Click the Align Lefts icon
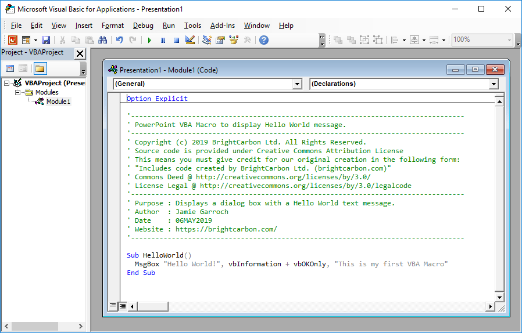Viewport: 522px width, 333px height. pos(395,40)
